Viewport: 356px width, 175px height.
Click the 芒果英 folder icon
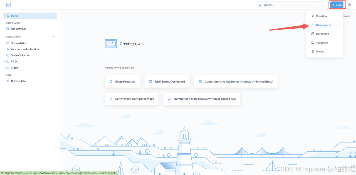(8, 68)
